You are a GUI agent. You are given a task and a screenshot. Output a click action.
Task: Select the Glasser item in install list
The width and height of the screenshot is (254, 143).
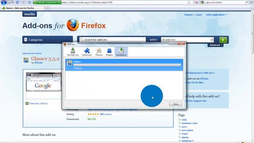pyautogui.click(x=124, y=65)
